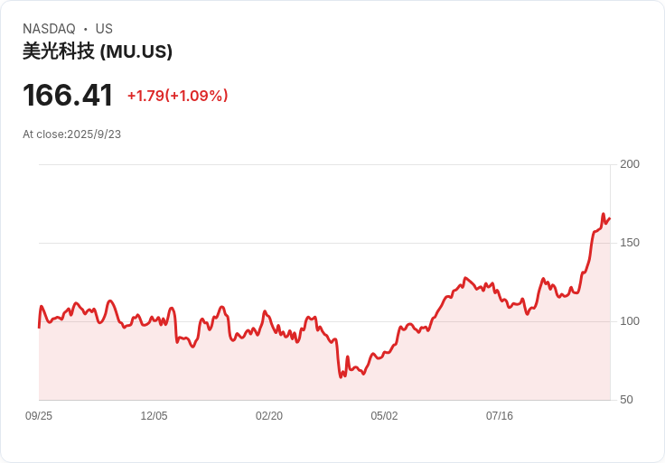The height and width of the screenshot is (463, 665).
Task: Click the 200 y-axis label
Action: click(x=630, y=164)
